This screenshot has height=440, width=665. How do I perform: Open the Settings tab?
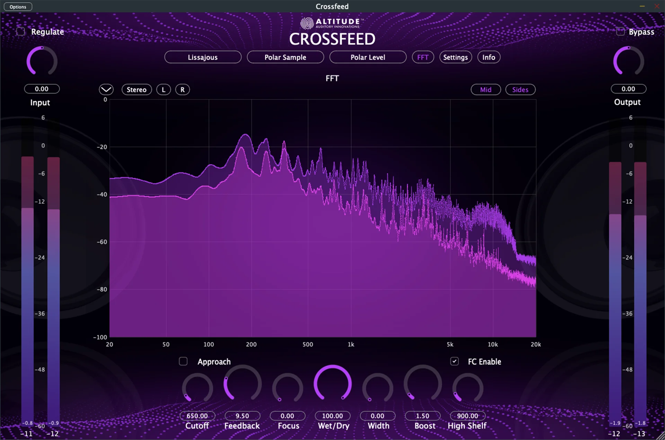(455, 57)
